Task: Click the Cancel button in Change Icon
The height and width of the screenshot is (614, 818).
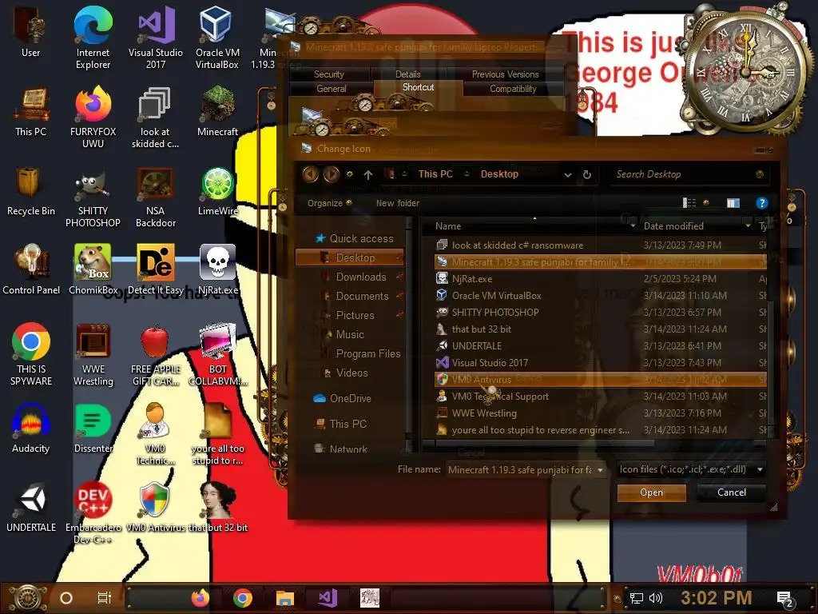Action: [732, 492]
